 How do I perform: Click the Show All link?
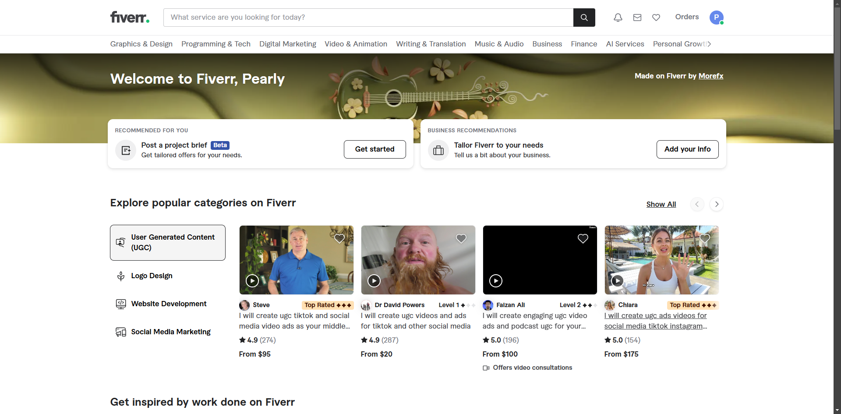pyautogui.click(x=661, y=205)
